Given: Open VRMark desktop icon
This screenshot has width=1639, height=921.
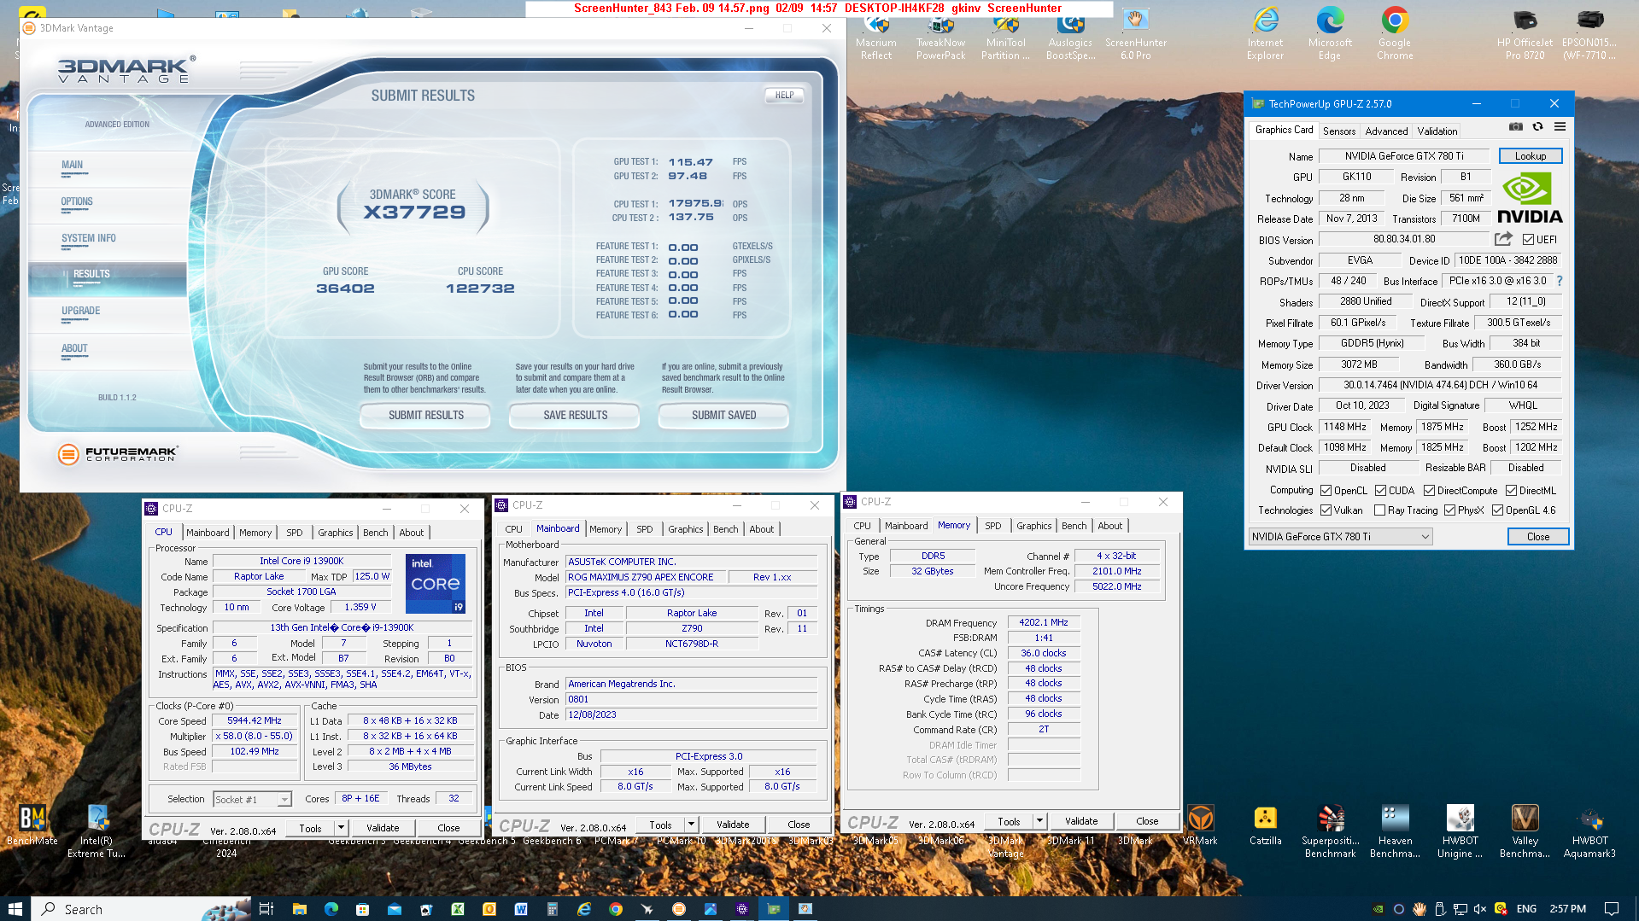Looking at the screenshot, I should (1200, 825).
